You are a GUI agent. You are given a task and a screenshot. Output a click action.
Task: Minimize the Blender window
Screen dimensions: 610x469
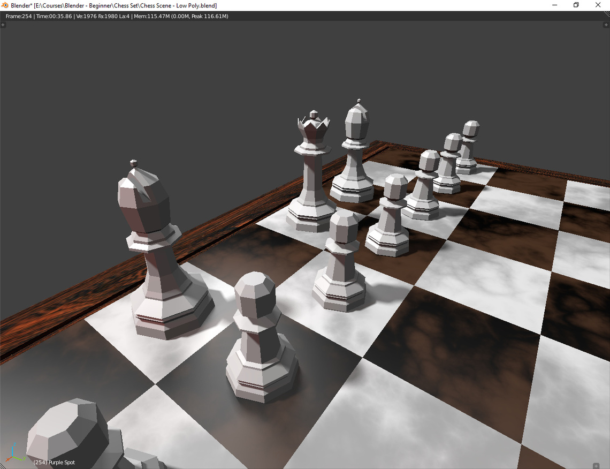(x=555, y=5)
